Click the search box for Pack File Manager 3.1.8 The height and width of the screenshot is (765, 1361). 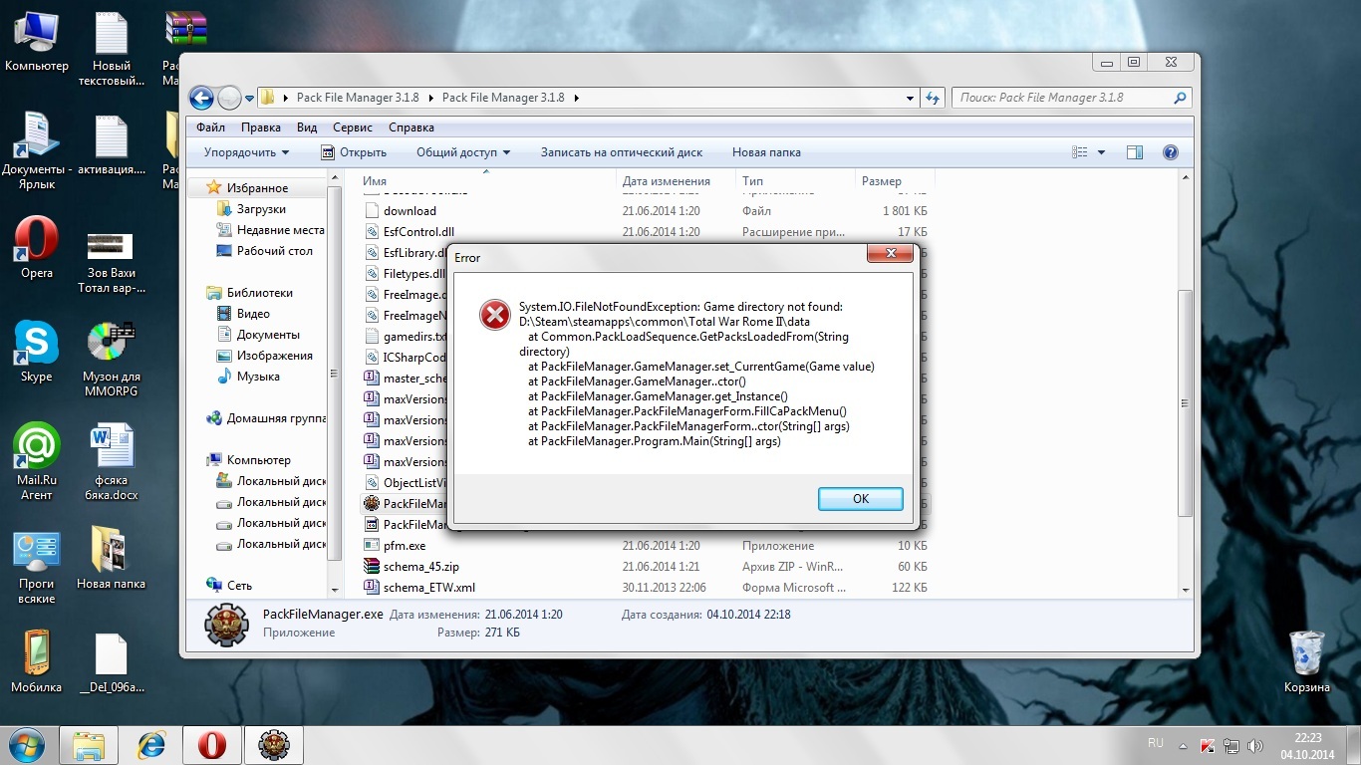[x=1071, y=98]
